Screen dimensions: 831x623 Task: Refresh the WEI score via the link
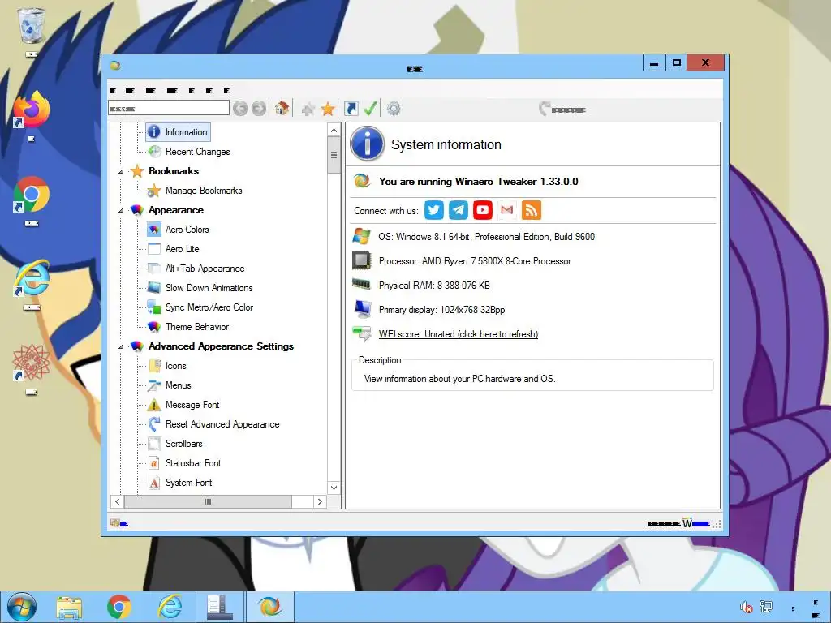tap(459, 334)
